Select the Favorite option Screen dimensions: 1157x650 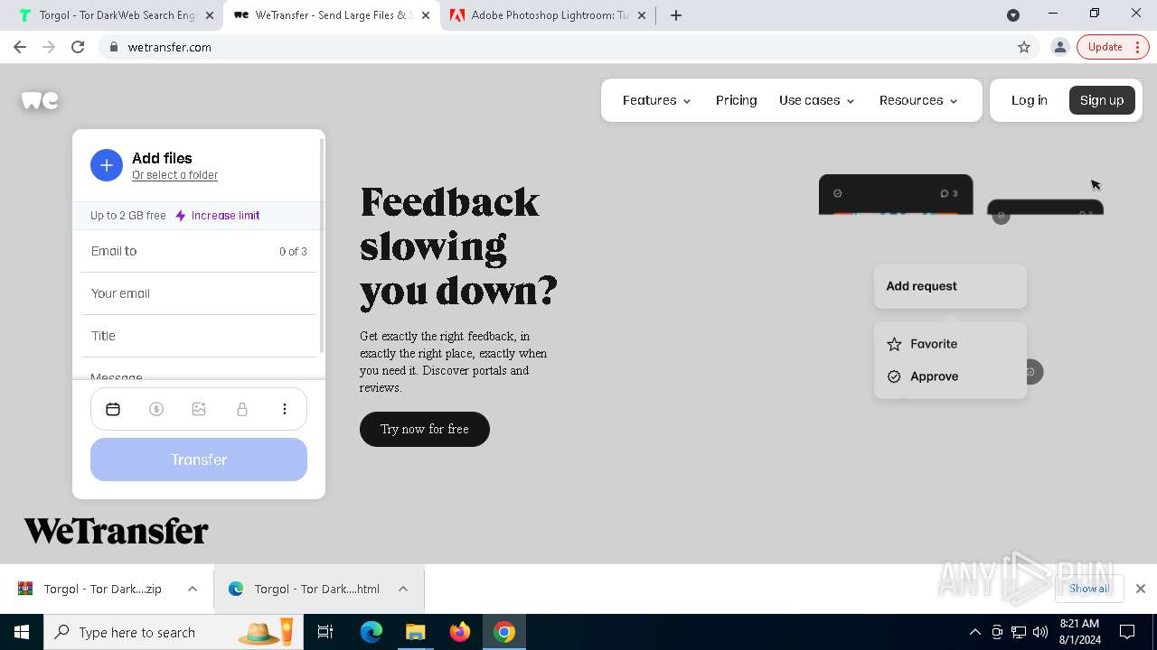point(934,344)
